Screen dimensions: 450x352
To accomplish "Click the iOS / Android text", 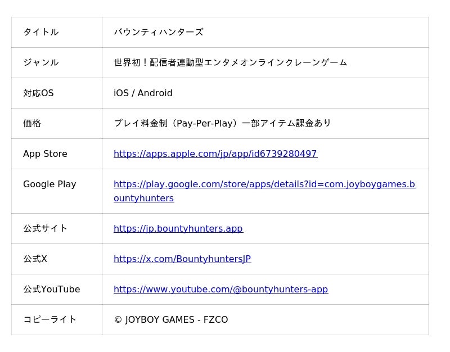I will (143, 93).
